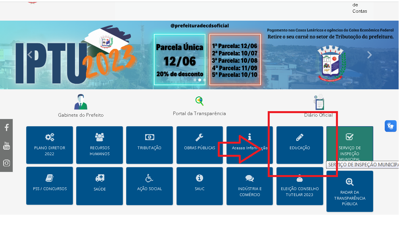Open the Obras Públicas tile
The image size is (399, 233).
click(x=199, y=145)
